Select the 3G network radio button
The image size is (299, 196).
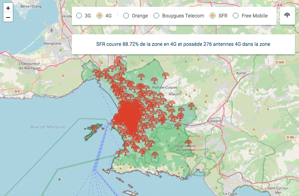coord(79,16)
